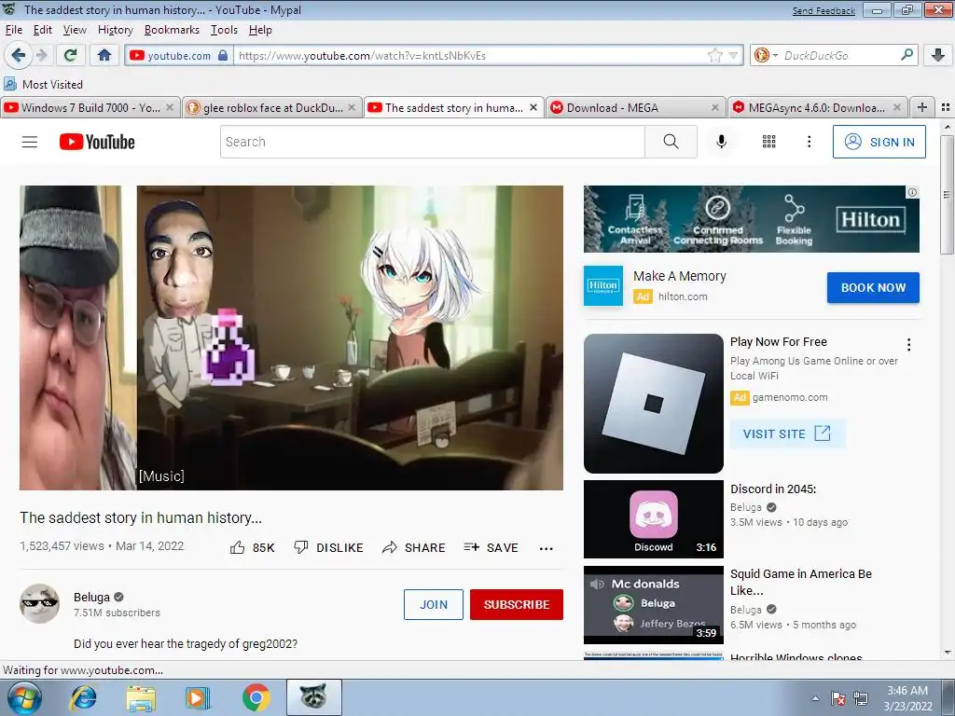Open the Tools menu
The image size is (955, 716).
coord(224,30)
